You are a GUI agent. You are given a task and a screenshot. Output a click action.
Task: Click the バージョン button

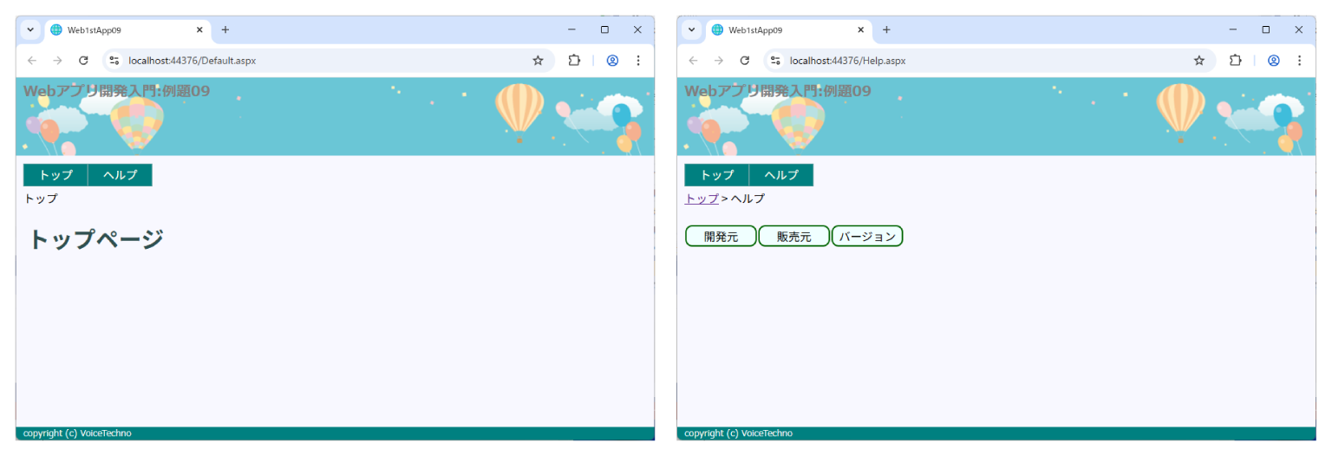867,236
